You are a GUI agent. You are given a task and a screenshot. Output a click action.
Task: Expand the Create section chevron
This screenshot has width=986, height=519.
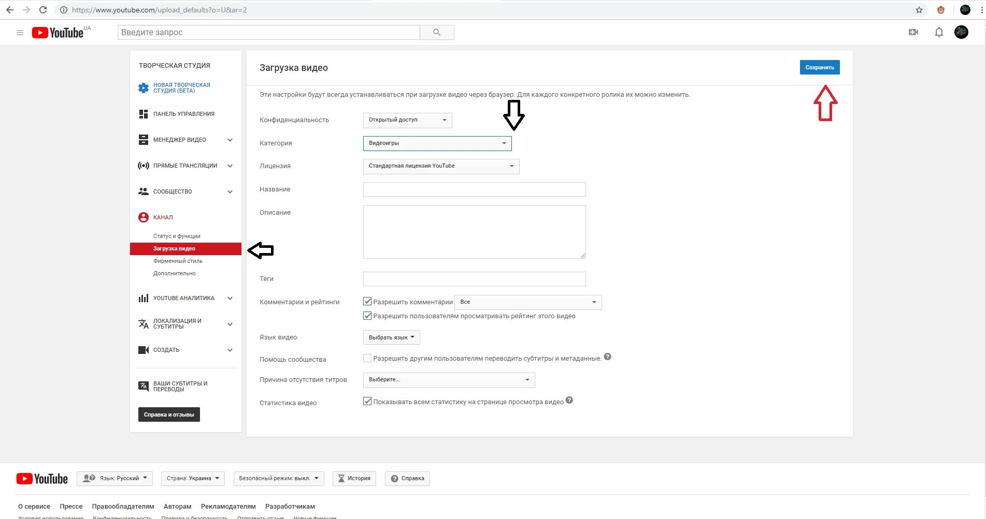(230, 350)
